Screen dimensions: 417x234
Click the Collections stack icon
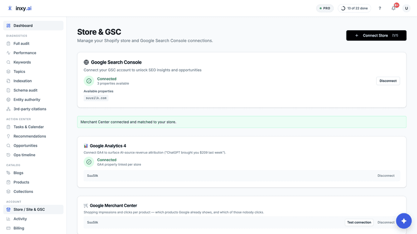click(9, 191)
